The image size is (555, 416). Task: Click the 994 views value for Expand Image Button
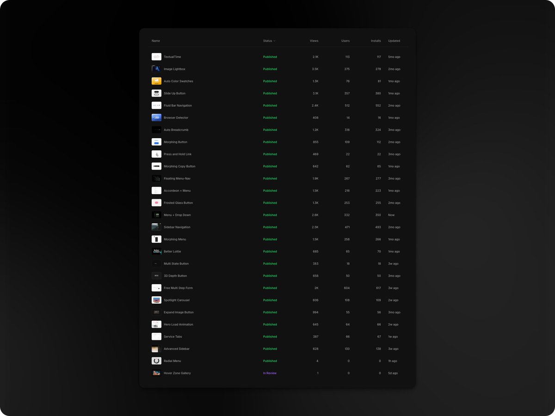315,312
